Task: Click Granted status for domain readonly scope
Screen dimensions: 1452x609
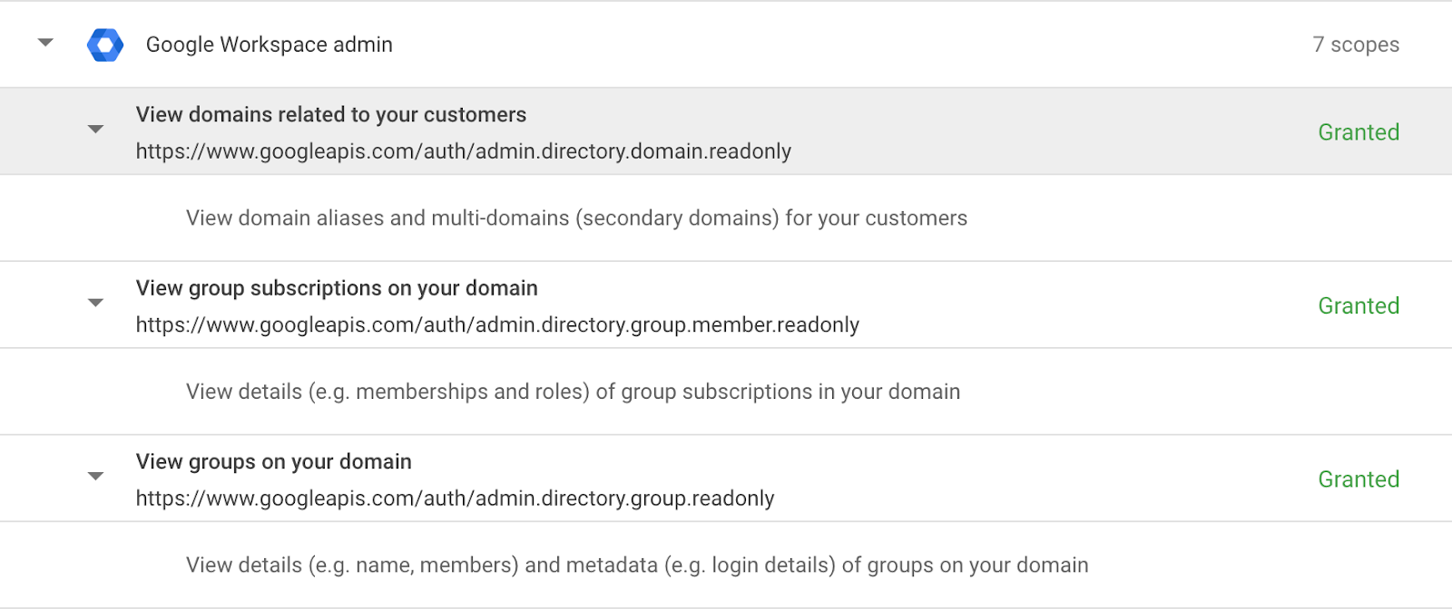Action: [x=1358, y=132]
